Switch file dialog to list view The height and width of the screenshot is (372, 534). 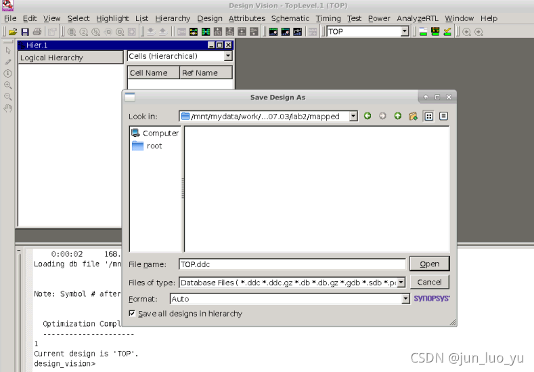428,117
